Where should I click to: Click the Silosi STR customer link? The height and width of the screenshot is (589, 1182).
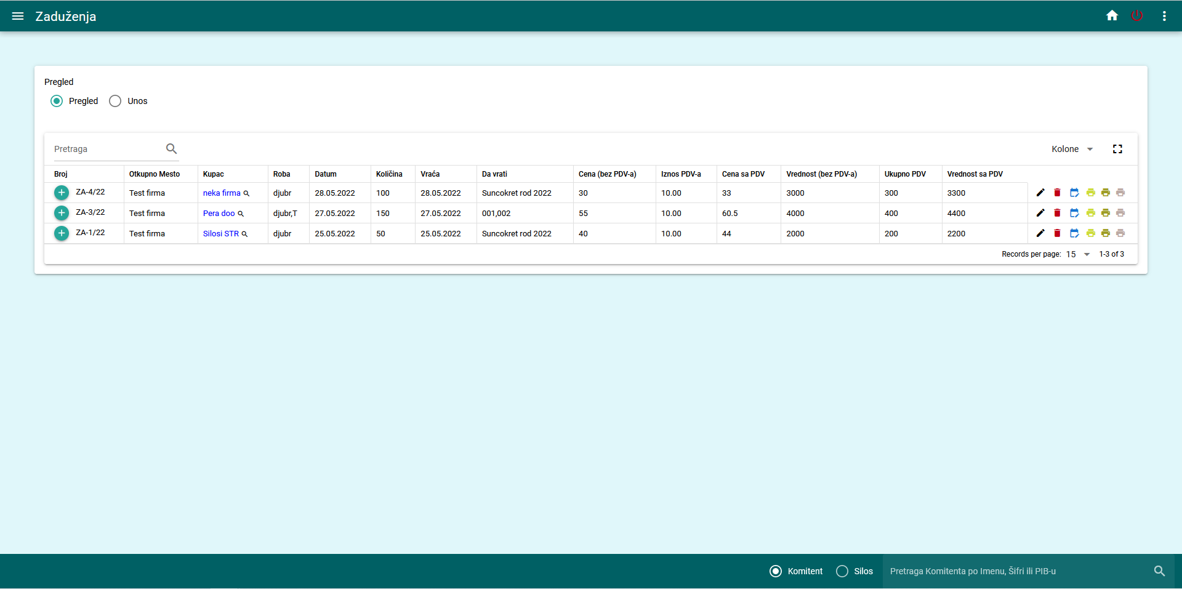pos(222,233)
